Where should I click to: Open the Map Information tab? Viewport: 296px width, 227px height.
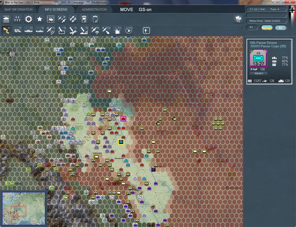click(x=18, y=10)
